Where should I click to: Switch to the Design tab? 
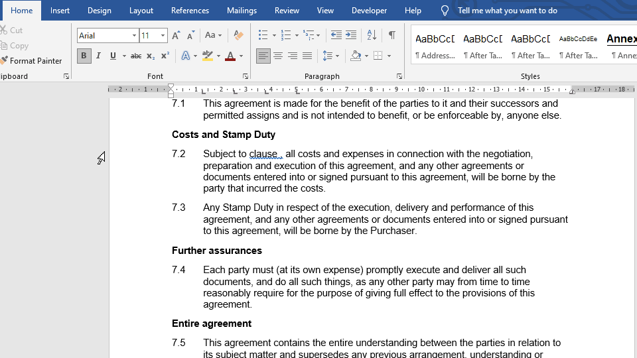point(99,11)
